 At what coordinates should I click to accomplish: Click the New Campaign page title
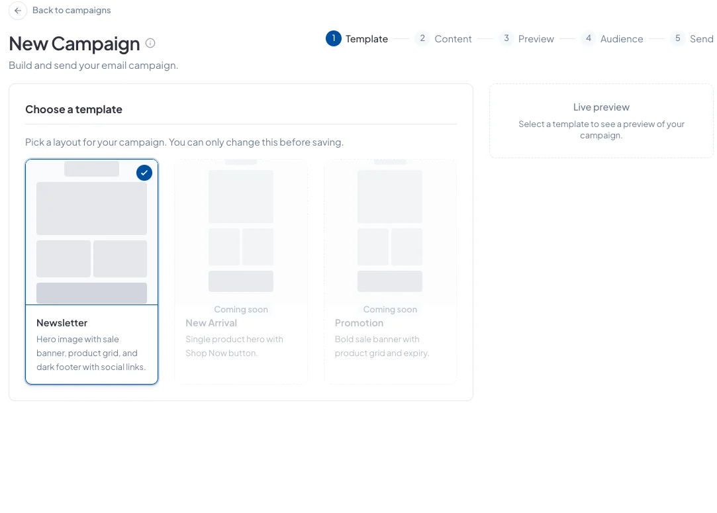point(74,44)
